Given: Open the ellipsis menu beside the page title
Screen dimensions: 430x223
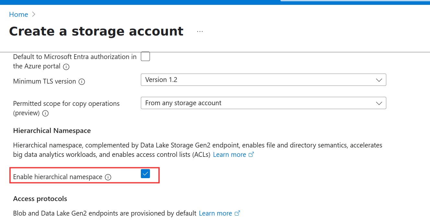Looking at the screenshot, I should [200, 32].
